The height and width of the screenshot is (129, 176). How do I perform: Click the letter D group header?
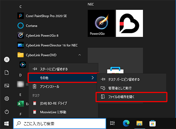click(20, 75)
